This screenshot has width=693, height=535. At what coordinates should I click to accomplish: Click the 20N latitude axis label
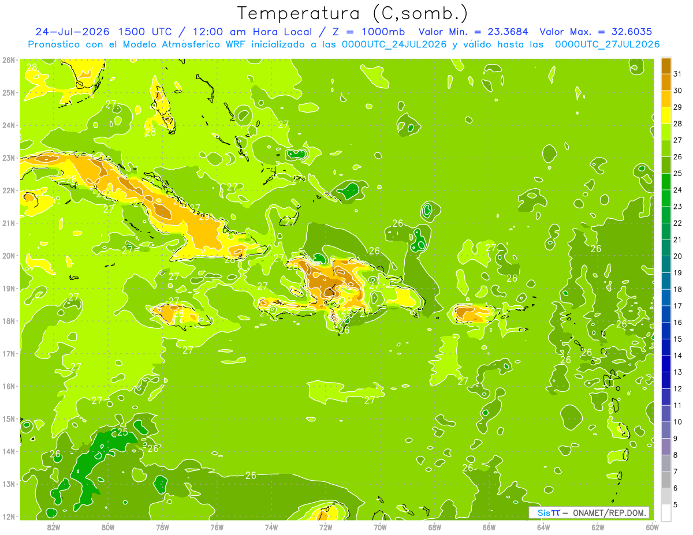coord(8,256)
